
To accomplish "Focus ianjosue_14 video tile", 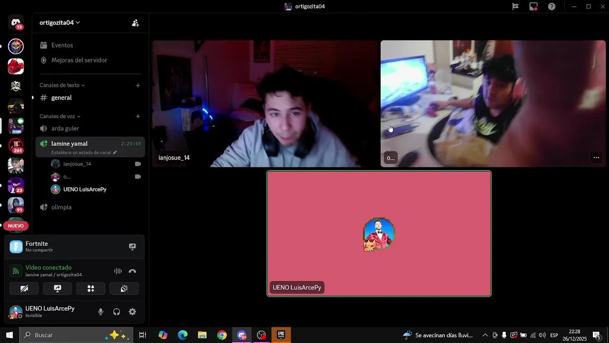I will (x=265, y=104).
